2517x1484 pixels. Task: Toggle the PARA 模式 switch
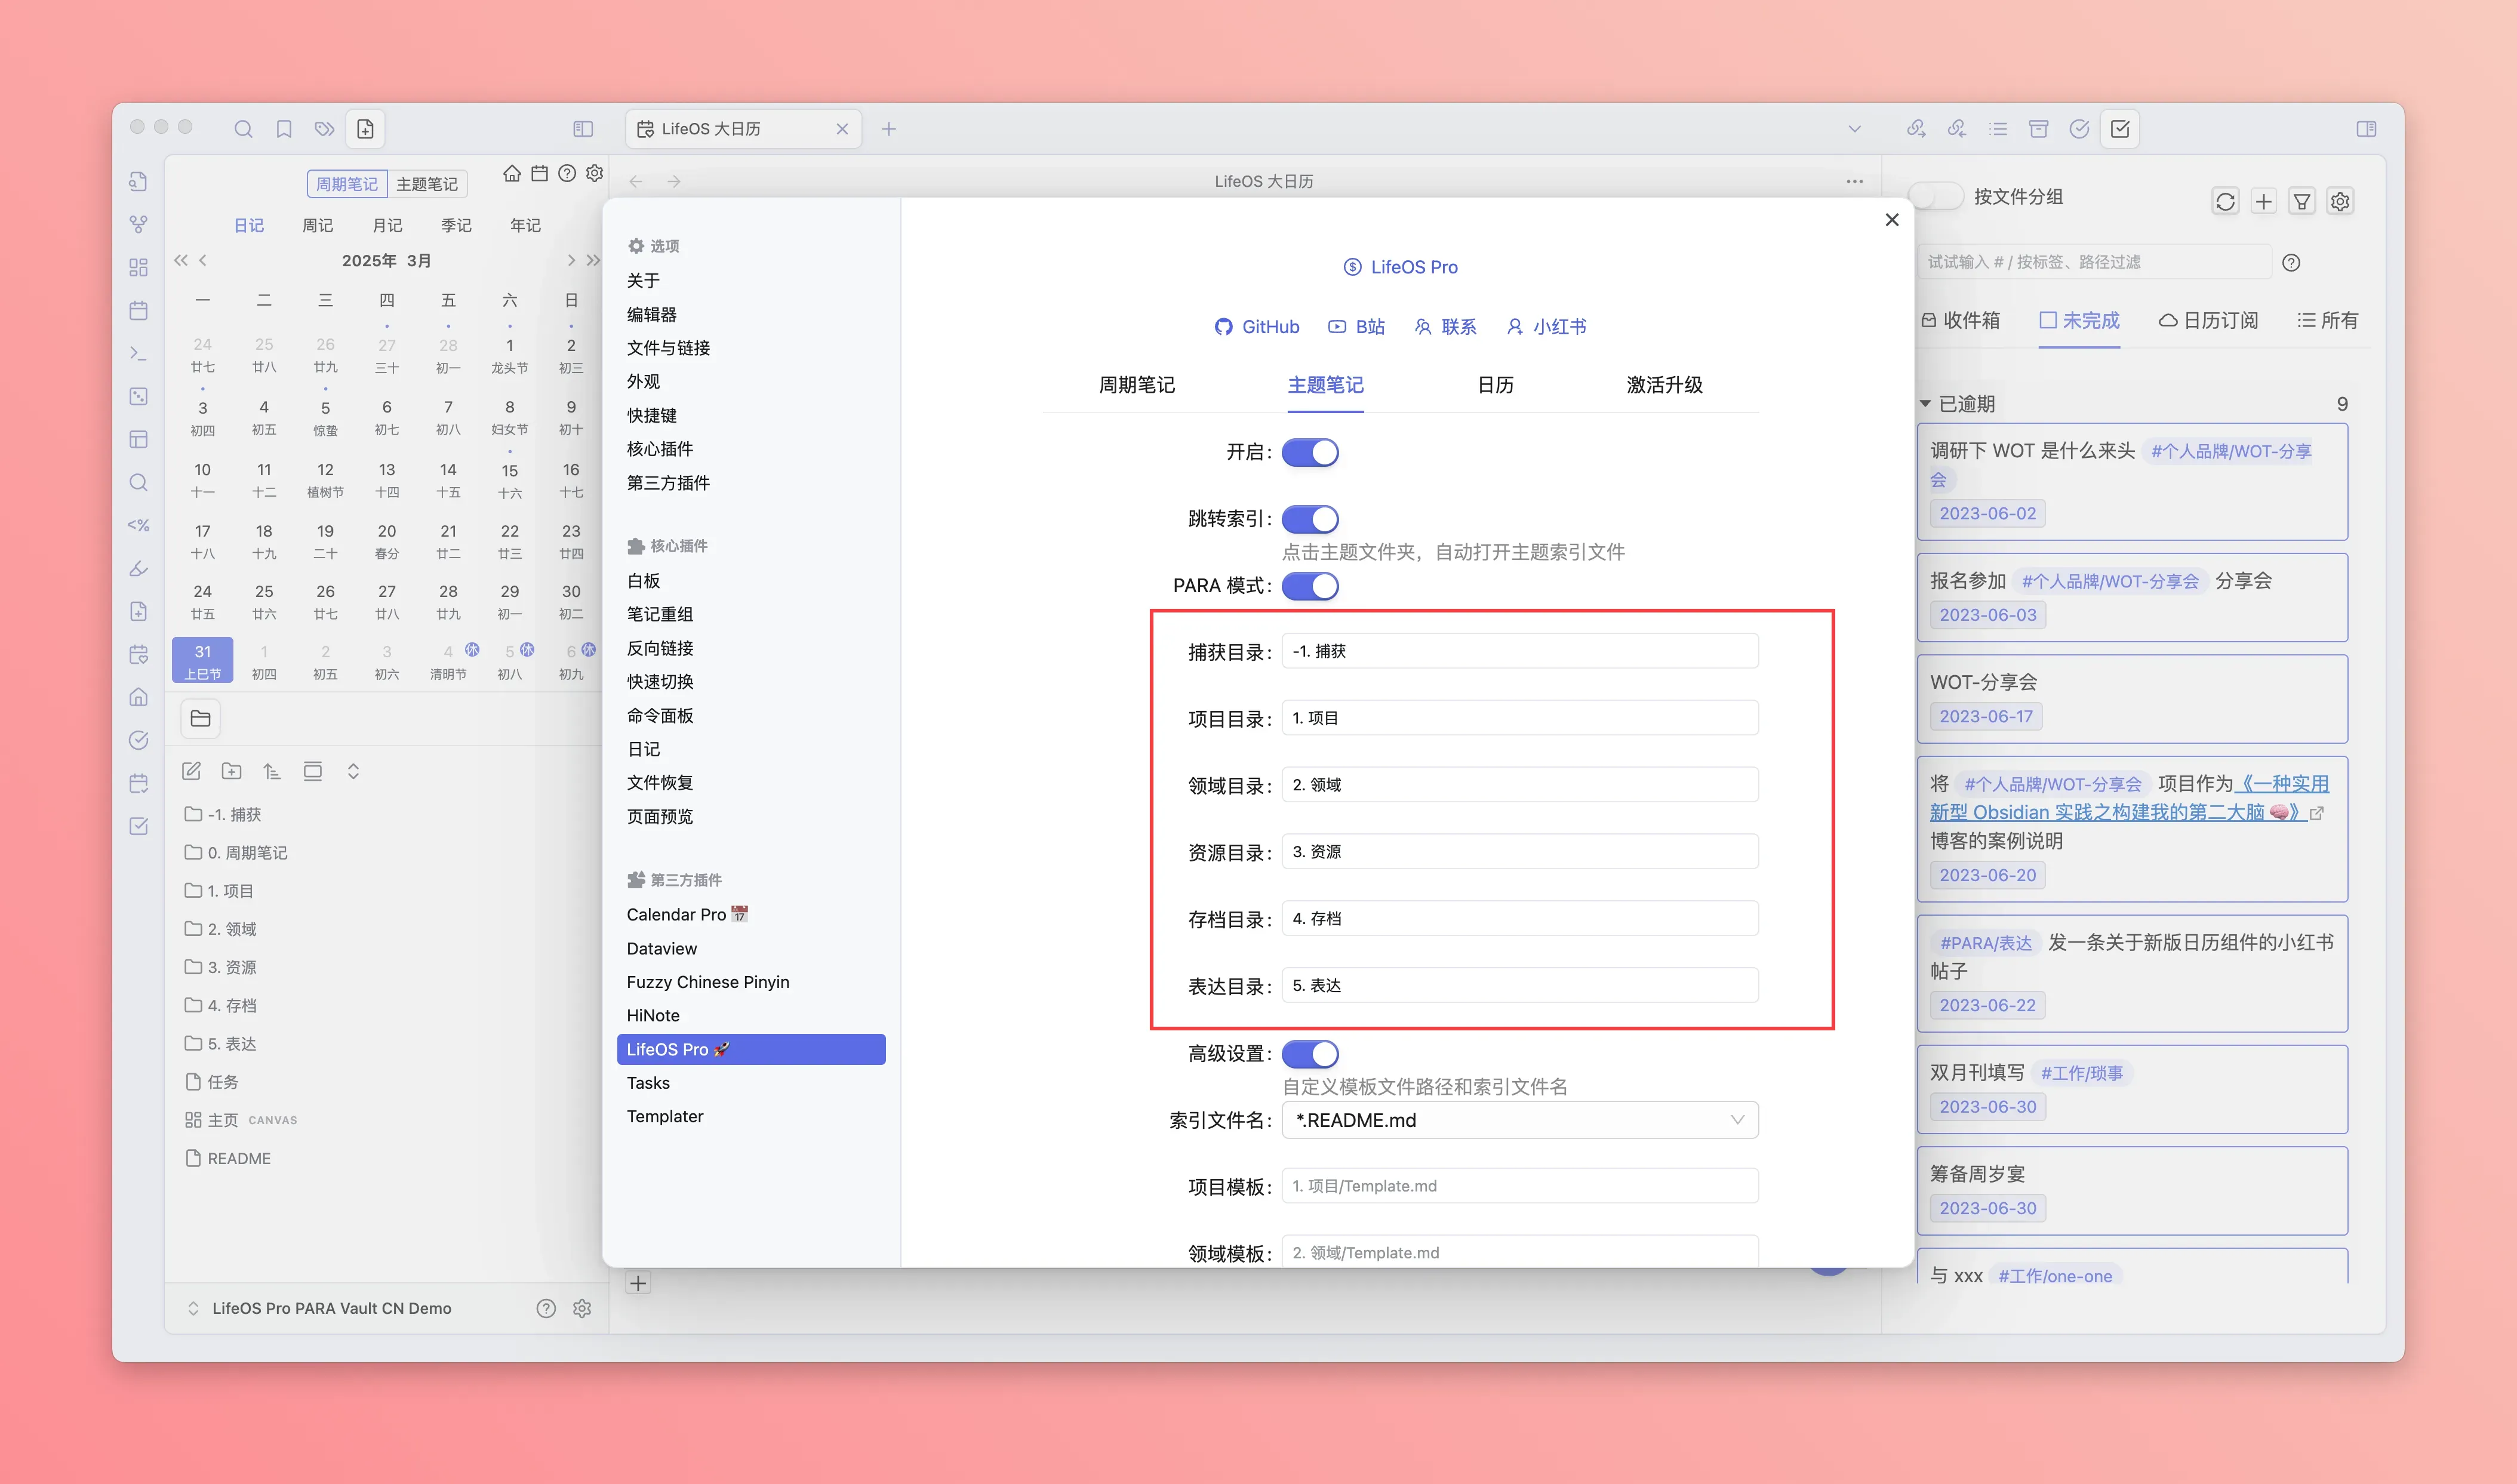coord(1310,586)
